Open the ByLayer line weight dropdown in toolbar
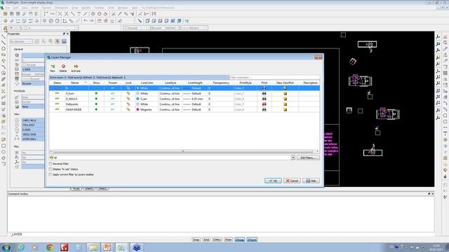The width and height of the screenshot is (449, 252). [x=206, y=28]
